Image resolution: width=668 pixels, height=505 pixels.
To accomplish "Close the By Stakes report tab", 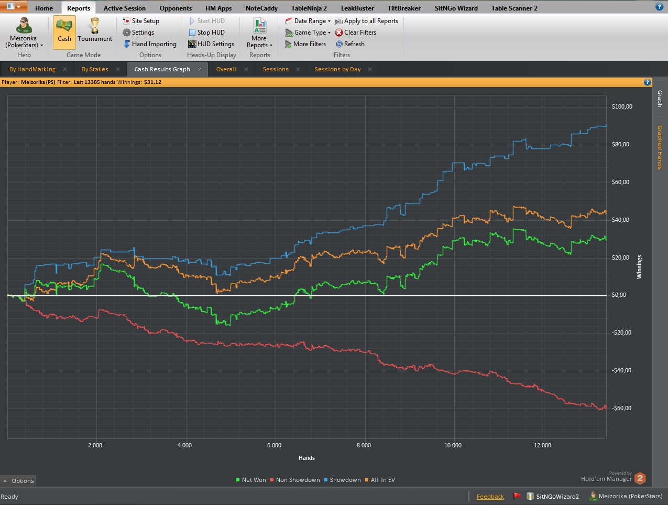I will (x=118, y=69).
